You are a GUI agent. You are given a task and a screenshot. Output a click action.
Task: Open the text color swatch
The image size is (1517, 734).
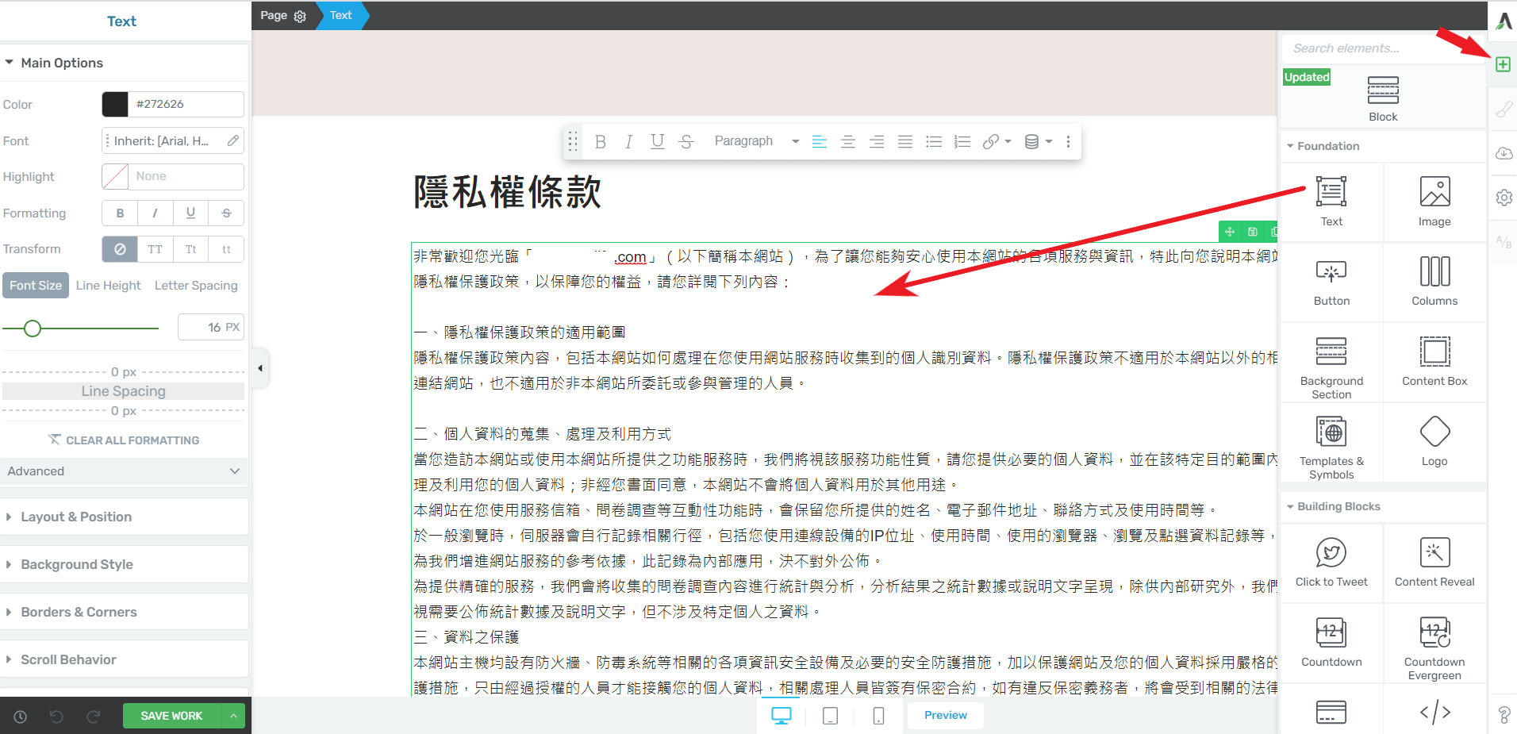(x=115, y=104)
